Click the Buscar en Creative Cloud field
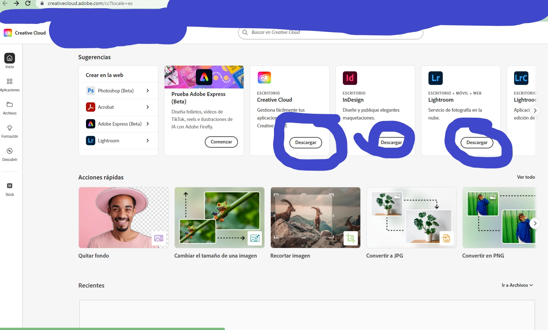 click(x=330, y=32)
